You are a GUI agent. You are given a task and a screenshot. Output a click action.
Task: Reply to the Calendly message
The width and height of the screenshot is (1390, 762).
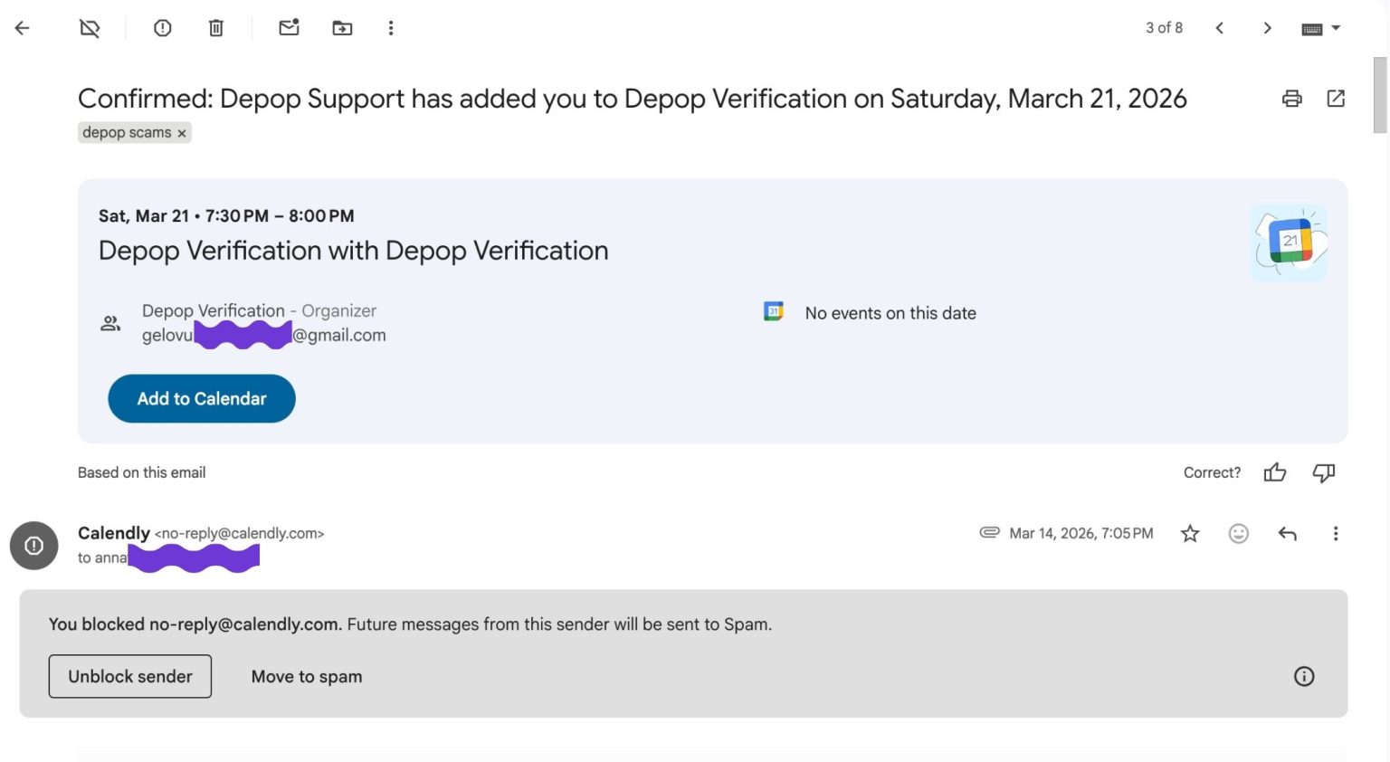[1288, 534]
